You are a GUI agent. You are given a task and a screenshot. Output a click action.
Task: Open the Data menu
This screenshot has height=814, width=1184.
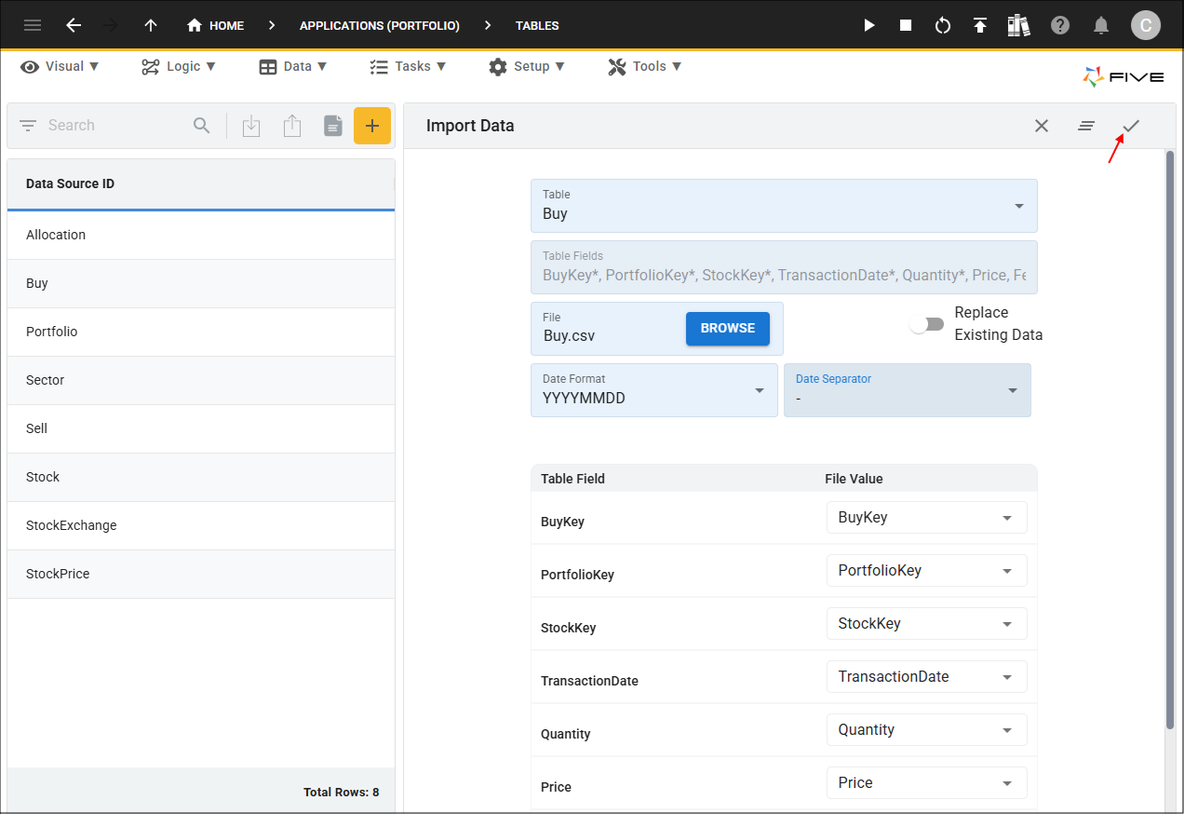(x=293, y=66)
